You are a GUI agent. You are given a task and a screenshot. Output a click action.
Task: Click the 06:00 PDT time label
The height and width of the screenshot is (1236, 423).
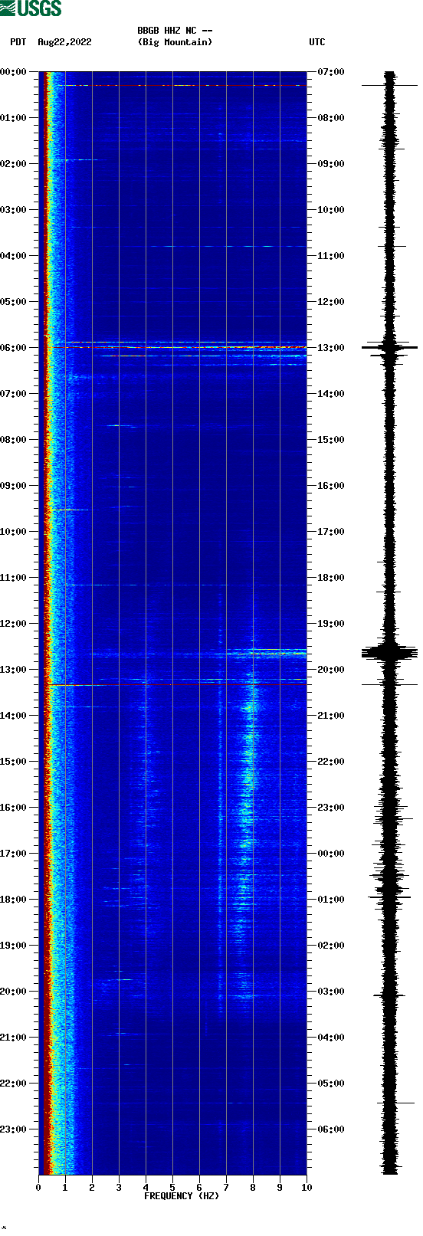tap(14, 348)
